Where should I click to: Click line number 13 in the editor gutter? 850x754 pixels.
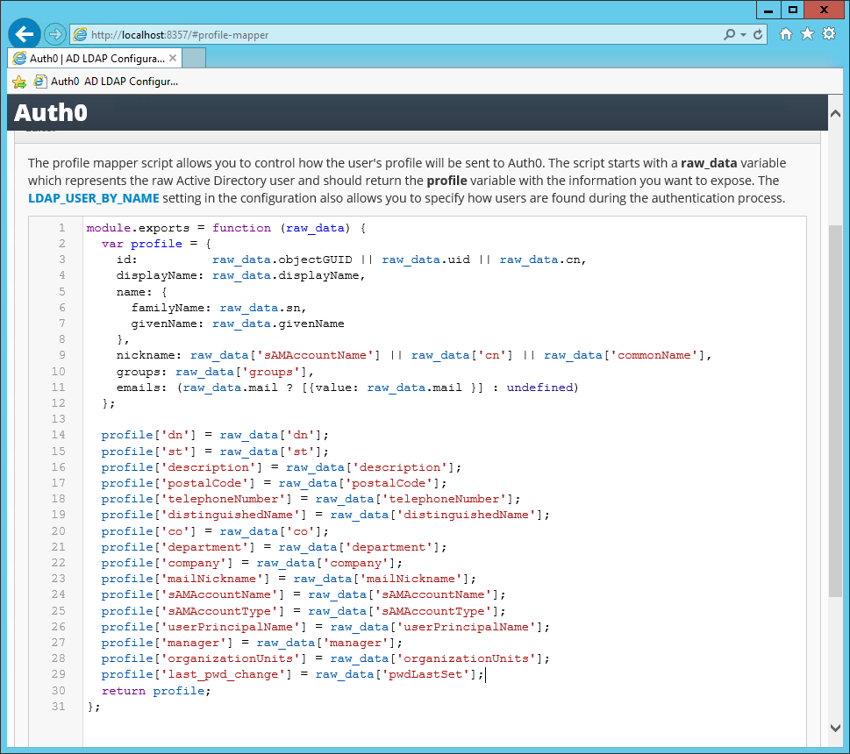pyautogui.click(x=59, y=419)
